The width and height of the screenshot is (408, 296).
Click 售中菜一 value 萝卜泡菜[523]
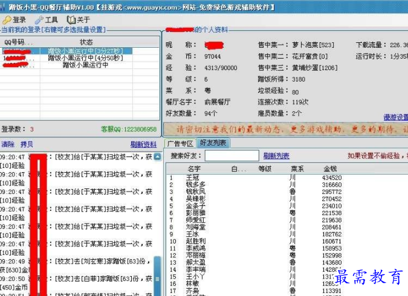tap(313, 45)
